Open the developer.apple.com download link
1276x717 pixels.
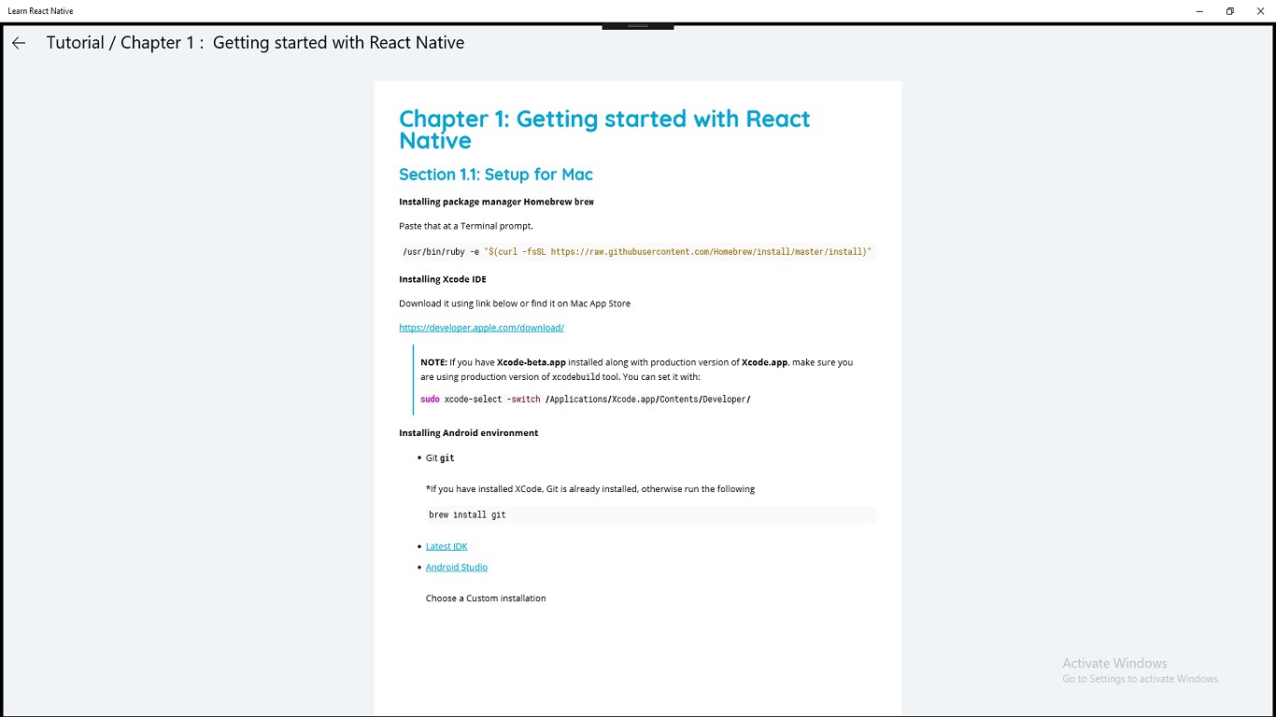point(481,328)
